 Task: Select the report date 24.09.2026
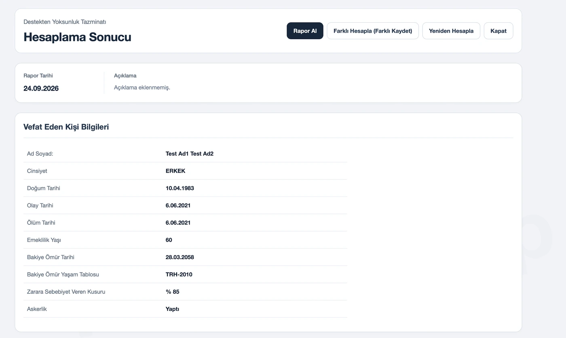41,88
